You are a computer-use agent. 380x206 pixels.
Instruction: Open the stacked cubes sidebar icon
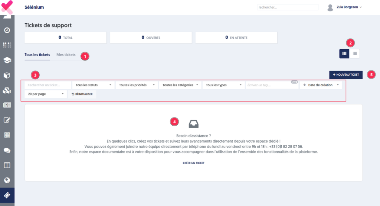click(x=7, y=90)
